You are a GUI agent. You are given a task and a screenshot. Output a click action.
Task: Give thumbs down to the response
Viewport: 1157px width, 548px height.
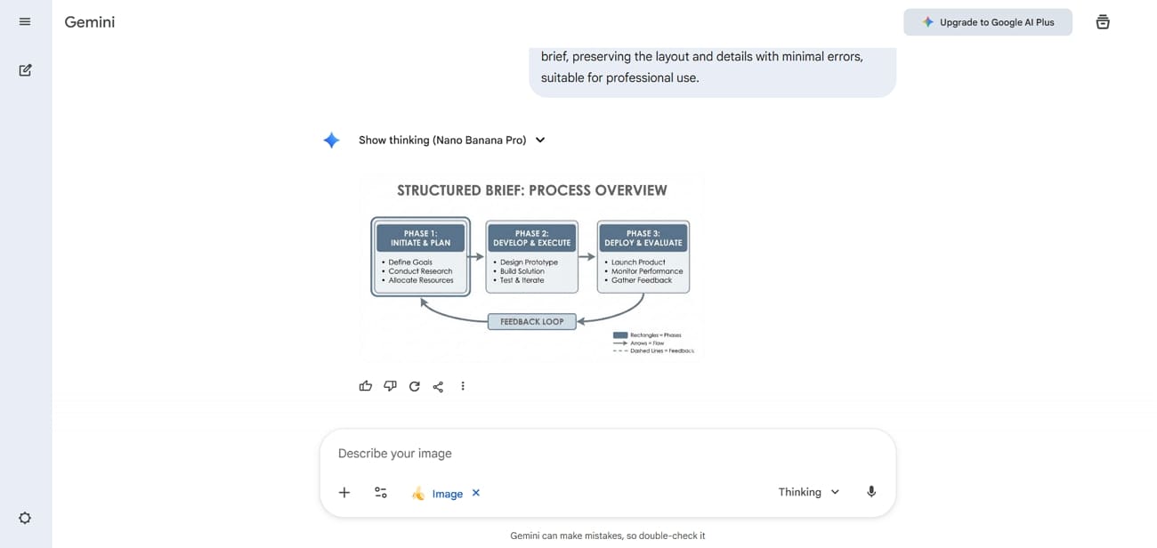pos(390,386)
